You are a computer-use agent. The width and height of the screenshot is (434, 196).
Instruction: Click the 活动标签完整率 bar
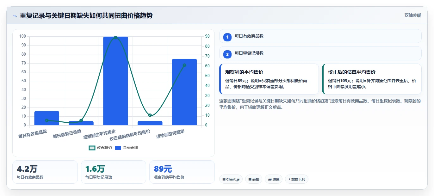pyautogui.click(x=184, y=92)
